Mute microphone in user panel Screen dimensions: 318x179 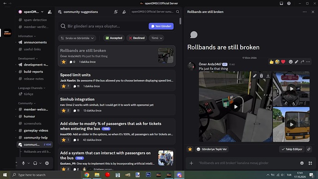24,163
